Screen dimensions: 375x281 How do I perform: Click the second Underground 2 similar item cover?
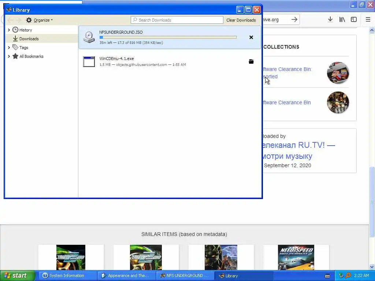(x=146, y=257)
